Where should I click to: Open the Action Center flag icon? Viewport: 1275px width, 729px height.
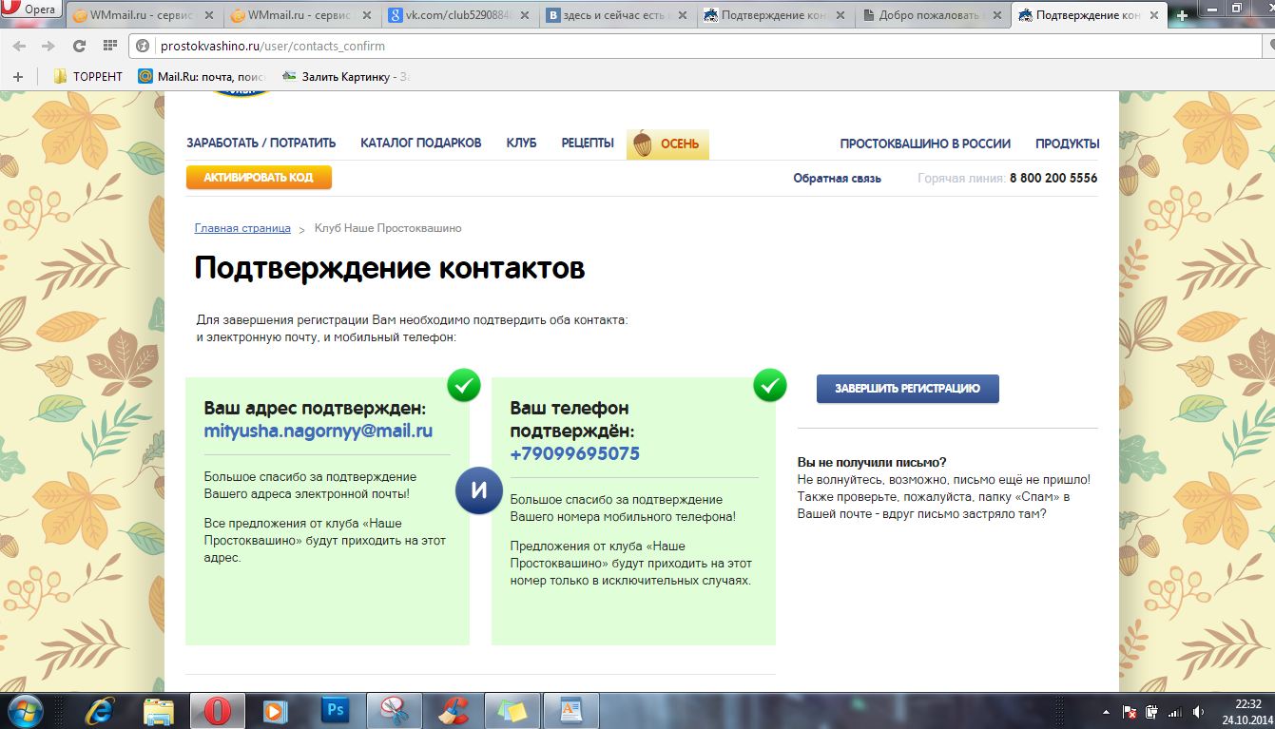click(1130, 711)
